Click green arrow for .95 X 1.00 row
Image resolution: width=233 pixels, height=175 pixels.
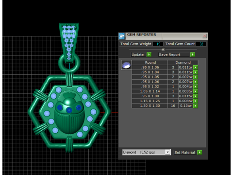[196, 96]
